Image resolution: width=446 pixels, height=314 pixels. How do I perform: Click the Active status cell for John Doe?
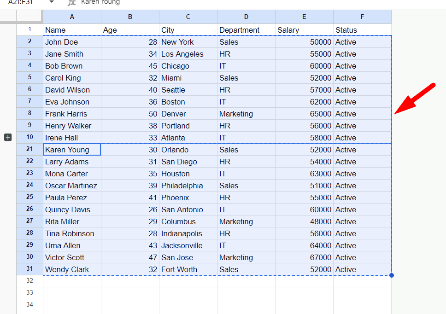(362, 42)
